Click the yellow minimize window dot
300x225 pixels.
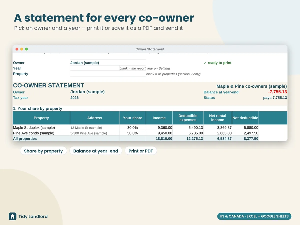[22, 49]
